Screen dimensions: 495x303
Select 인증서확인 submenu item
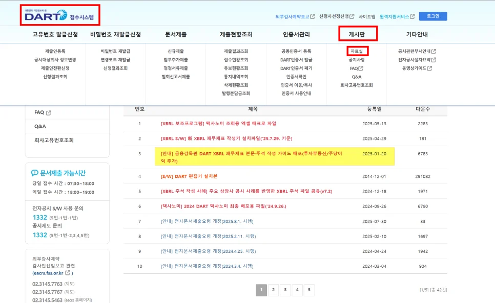click(x=296, y=77)
